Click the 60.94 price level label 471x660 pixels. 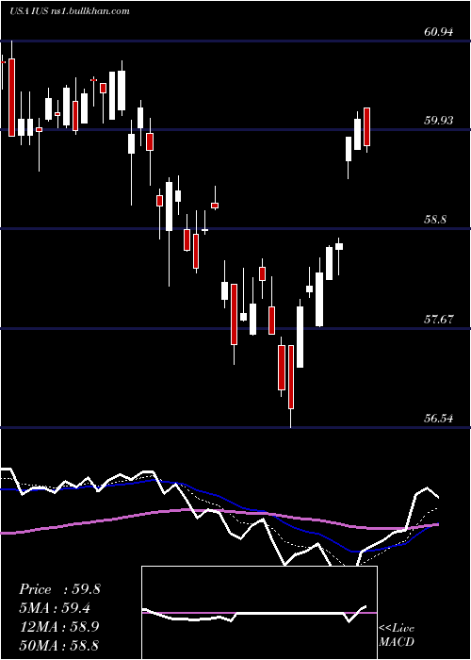[x=439, y=31]
